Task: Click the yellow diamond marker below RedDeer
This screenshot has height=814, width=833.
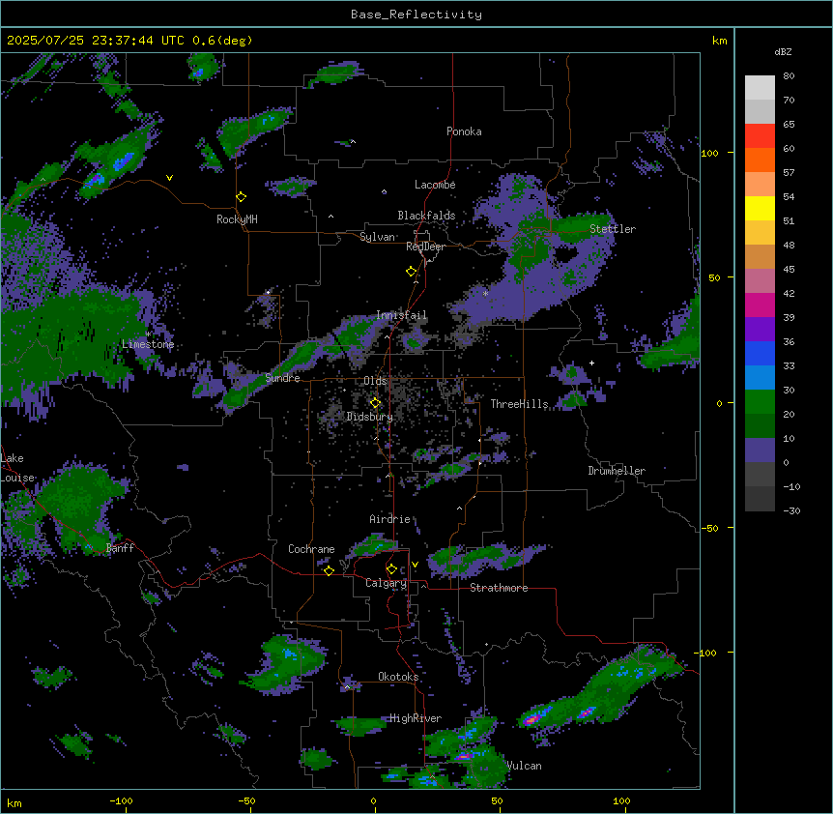Action: coord(411,272)
